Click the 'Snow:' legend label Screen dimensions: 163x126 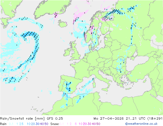[x=55, y=124]
